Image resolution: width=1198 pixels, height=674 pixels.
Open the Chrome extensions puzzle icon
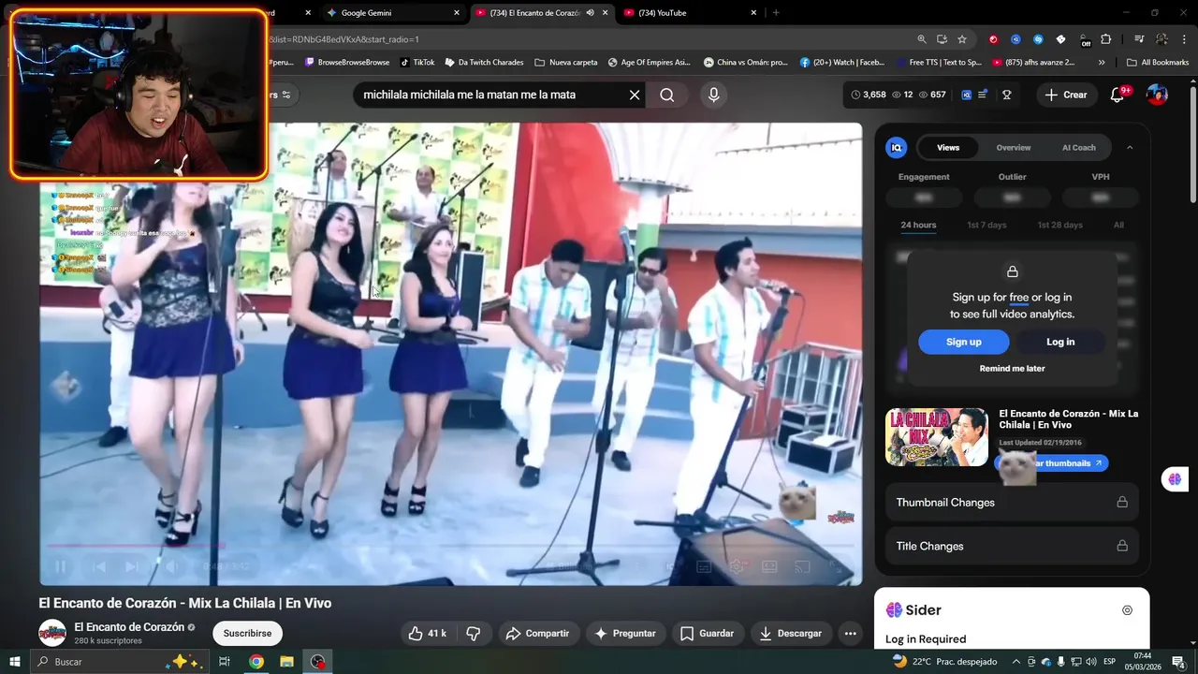pyautogui.click(x=1106, y=39)
